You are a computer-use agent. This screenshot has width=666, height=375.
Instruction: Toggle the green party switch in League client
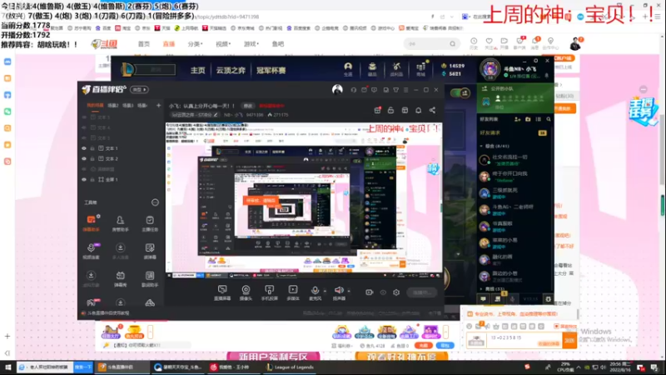click(x=460, y=92)
